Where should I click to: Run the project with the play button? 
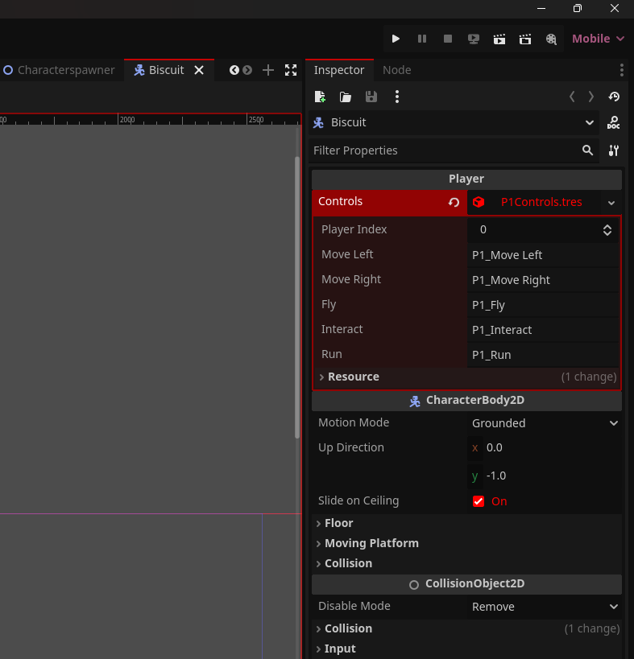tap(396, 39)
